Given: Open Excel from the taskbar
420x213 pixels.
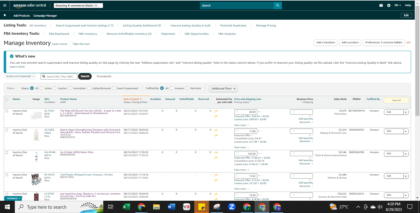Looking at the screenshot, I should click(x=126, y=207).
